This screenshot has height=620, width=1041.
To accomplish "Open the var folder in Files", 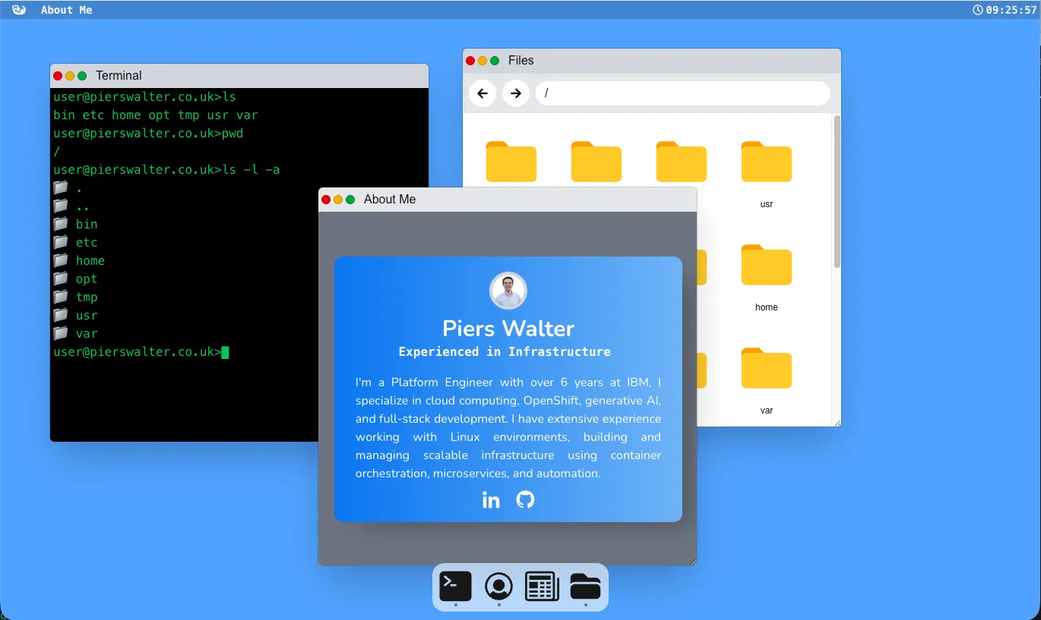I will coord(766,368).
